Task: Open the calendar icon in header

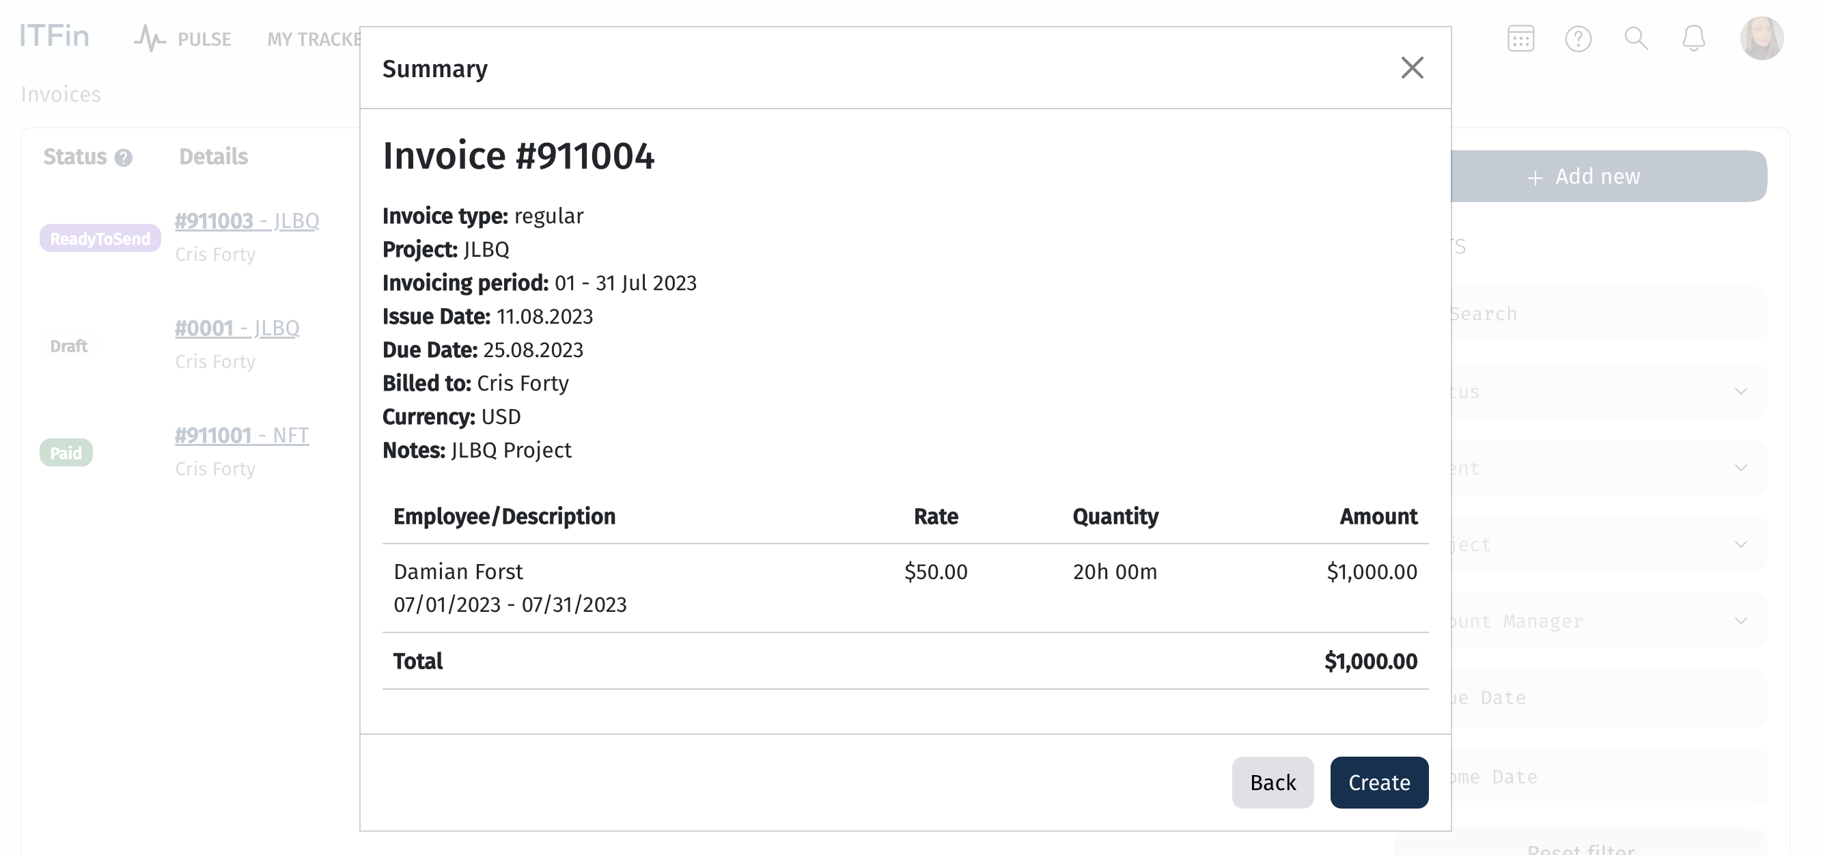Action: click(1520, 39)
